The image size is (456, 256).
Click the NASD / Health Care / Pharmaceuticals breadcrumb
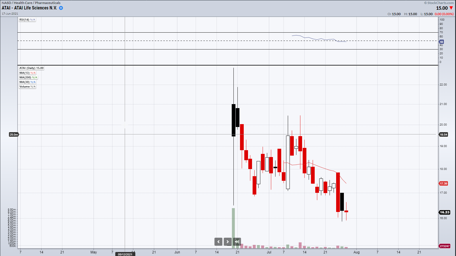click(x=31, y=3)
